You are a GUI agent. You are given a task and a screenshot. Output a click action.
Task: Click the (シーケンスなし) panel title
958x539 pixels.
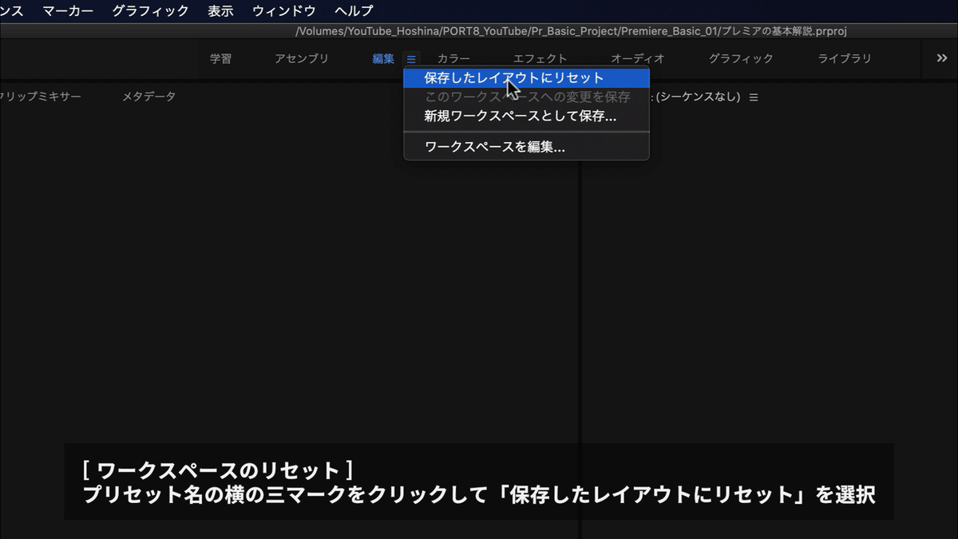[x=697, y=97]
